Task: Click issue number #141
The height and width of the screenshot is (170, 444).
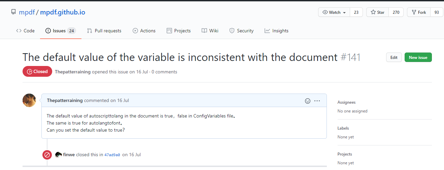Action: [350, 57]
